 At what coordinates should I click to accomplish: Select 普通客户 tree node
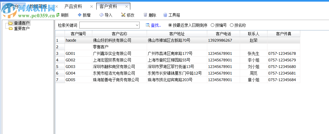22,23
